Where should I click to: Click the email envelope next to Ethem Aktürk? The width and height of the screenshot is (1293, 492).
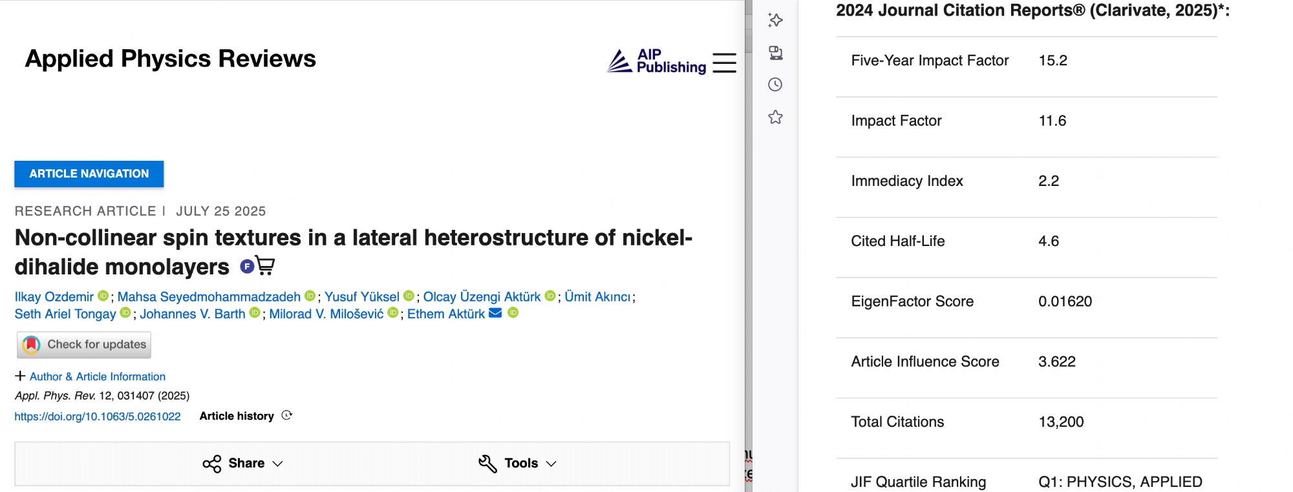pyautogui.click(x=495, y=313)
